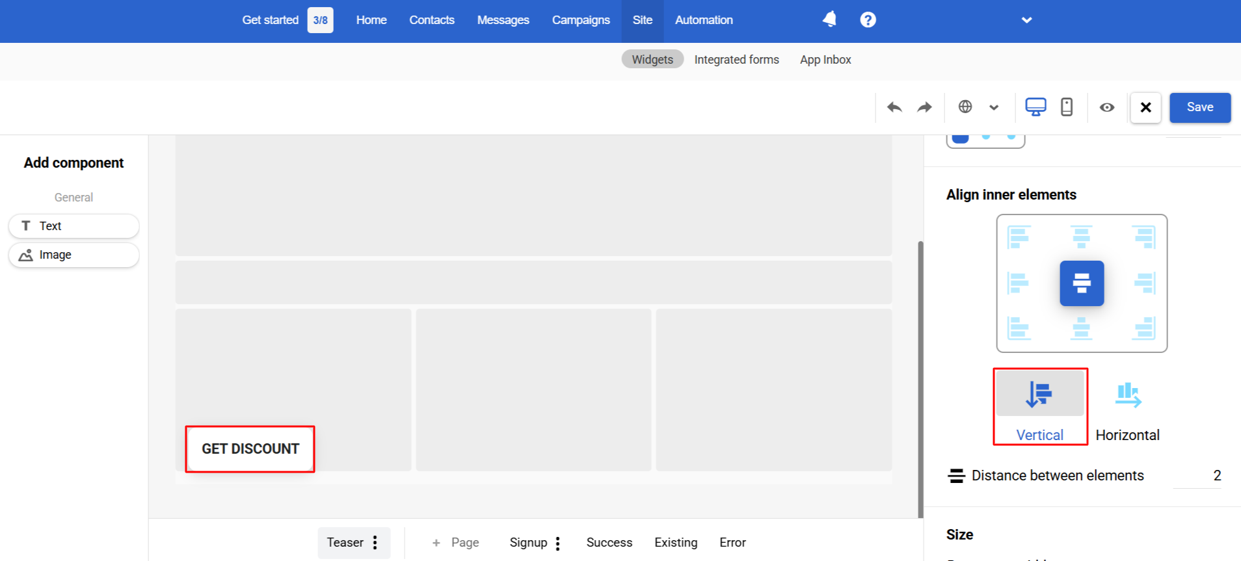Click the undo arrow

point(894,107)
